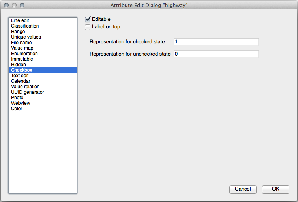Select Value relation widget type
Viewport: 298px width, 202px height.
coord(25,87)
